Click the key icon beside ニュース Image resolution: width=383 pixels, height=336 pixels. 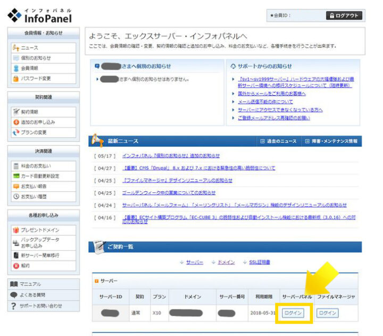(16, 48)
